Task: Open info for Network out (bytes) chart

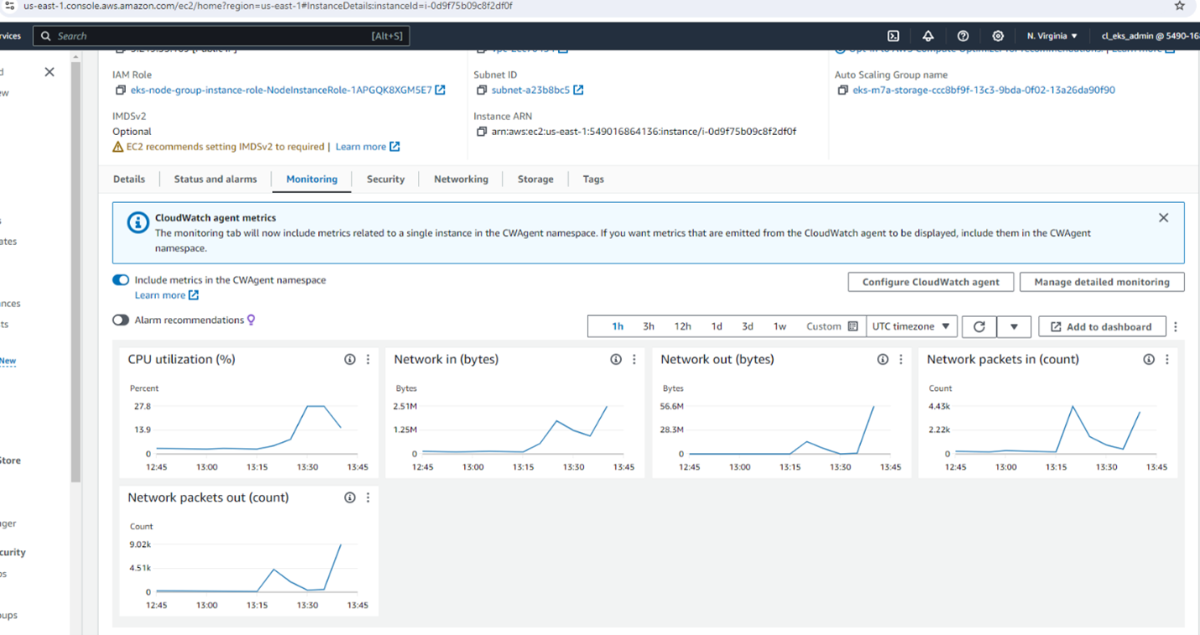Action: coord(883,359)
